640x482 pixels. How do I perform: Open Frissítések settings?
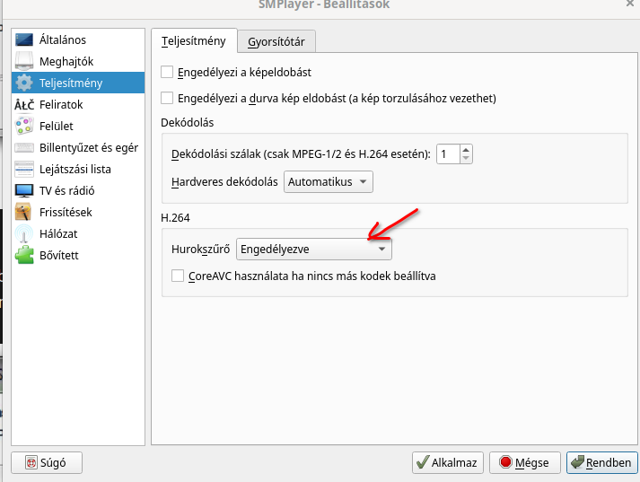pyautogui.click(x=78, y=212)
